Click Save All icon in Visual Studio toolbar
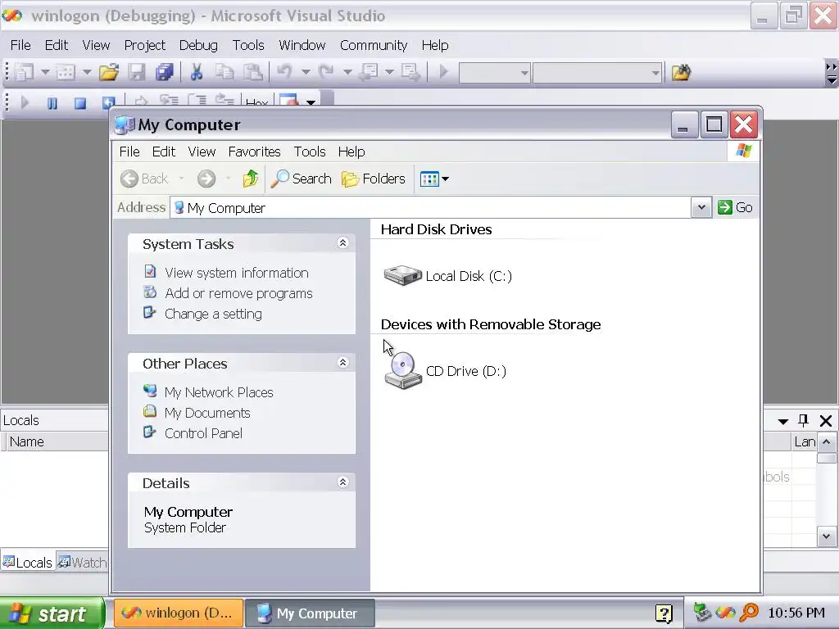 (x=164, y=72)
